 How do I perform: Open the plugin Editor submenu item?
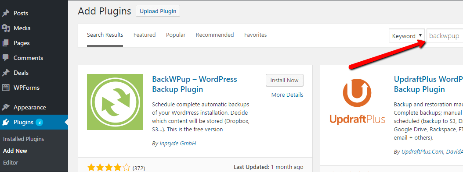[x=11, y=163]
